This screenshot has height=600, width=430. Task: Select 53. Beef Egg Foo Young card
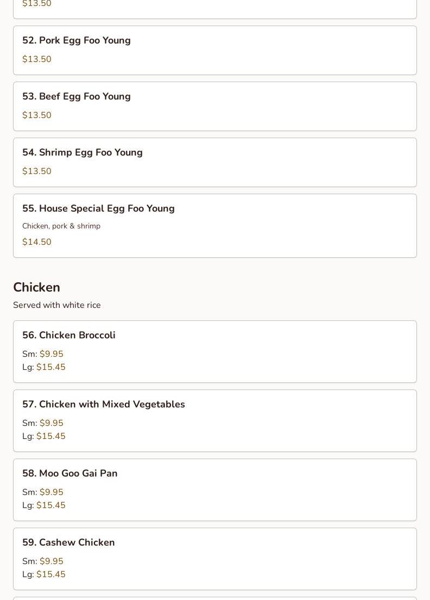coord(214,107)
